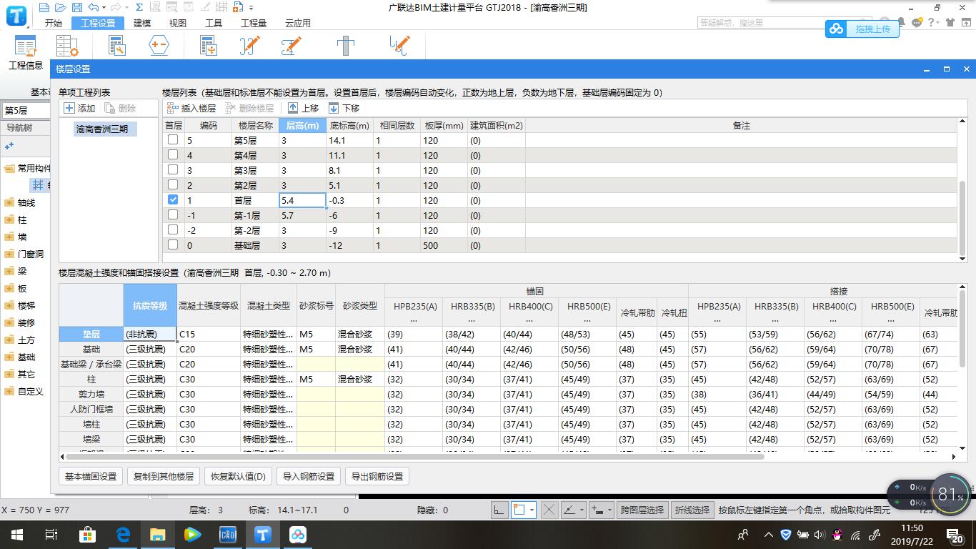Click the calculator-with-wrench settings ribbon icon
This screenshot has width=976, height=549.
(x=116, y=46)
